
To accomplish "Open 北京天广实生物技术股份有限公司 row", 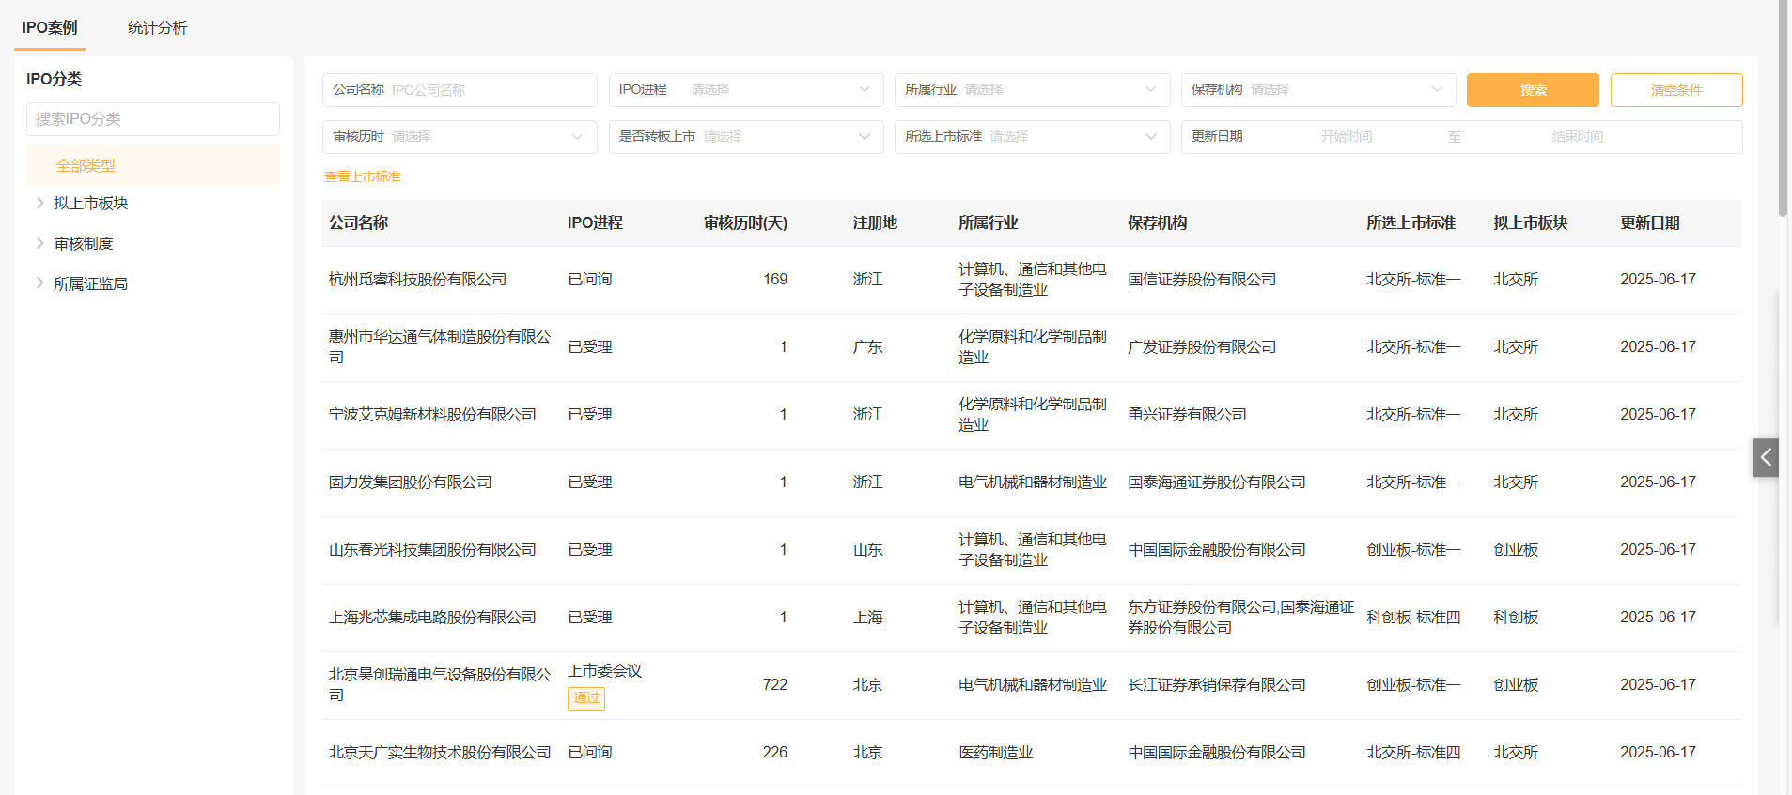I will [x=1032, y=753].
